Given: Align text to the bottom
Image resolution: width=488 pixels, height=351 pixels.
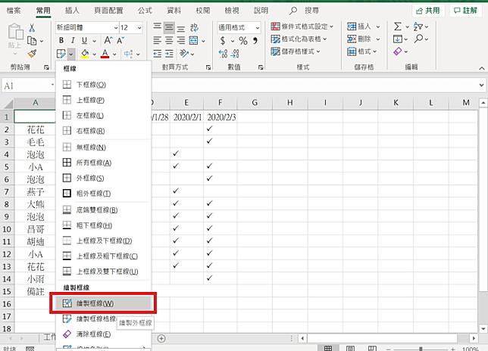Looking at the screenshot, I should [x=181, y=28].
